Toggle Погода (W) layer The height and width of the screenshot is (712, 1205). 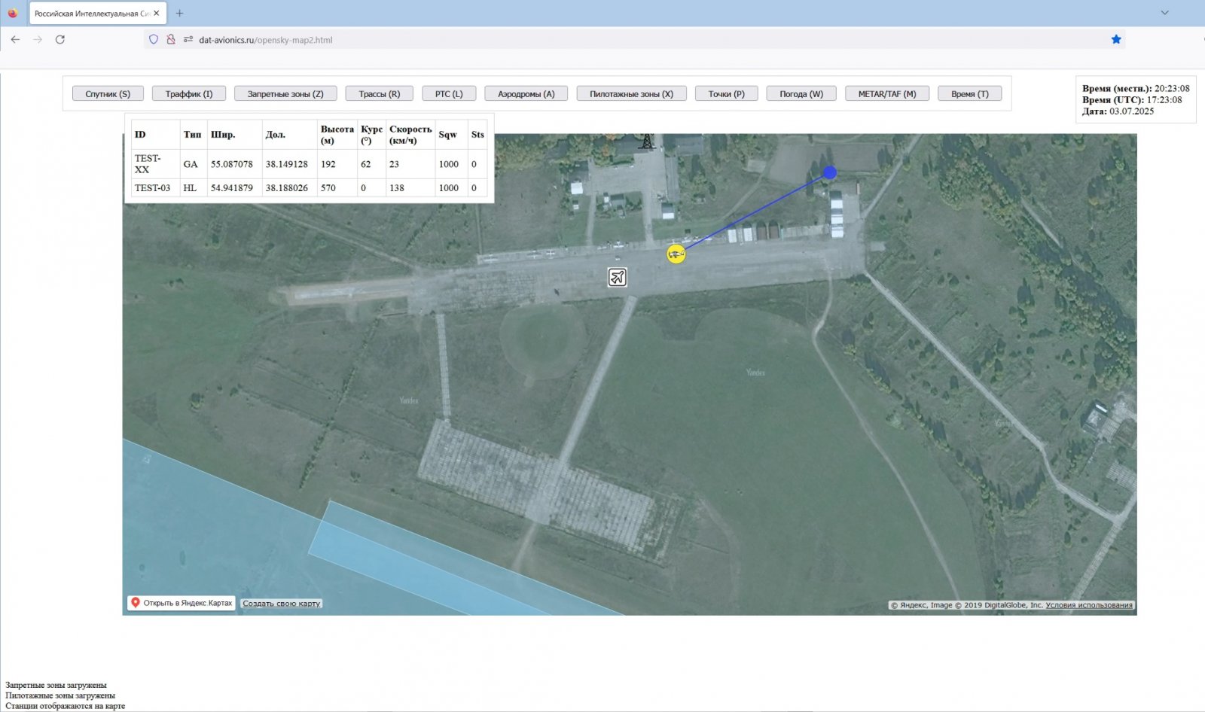click(x=801, y=93)
